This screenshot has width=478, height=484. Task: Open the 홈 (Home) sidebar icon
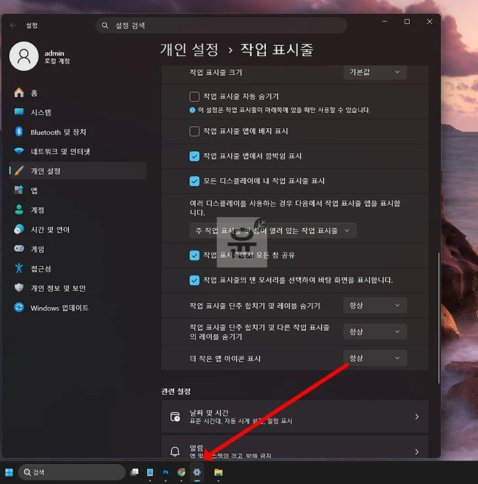point(19,93)
